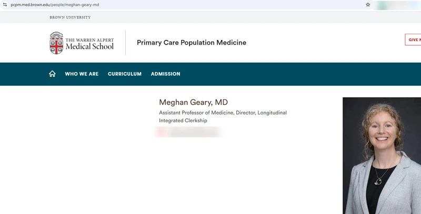Open Primary Care Population Medicine site title
Screen dimensions: 421x214
coord(192,43)
